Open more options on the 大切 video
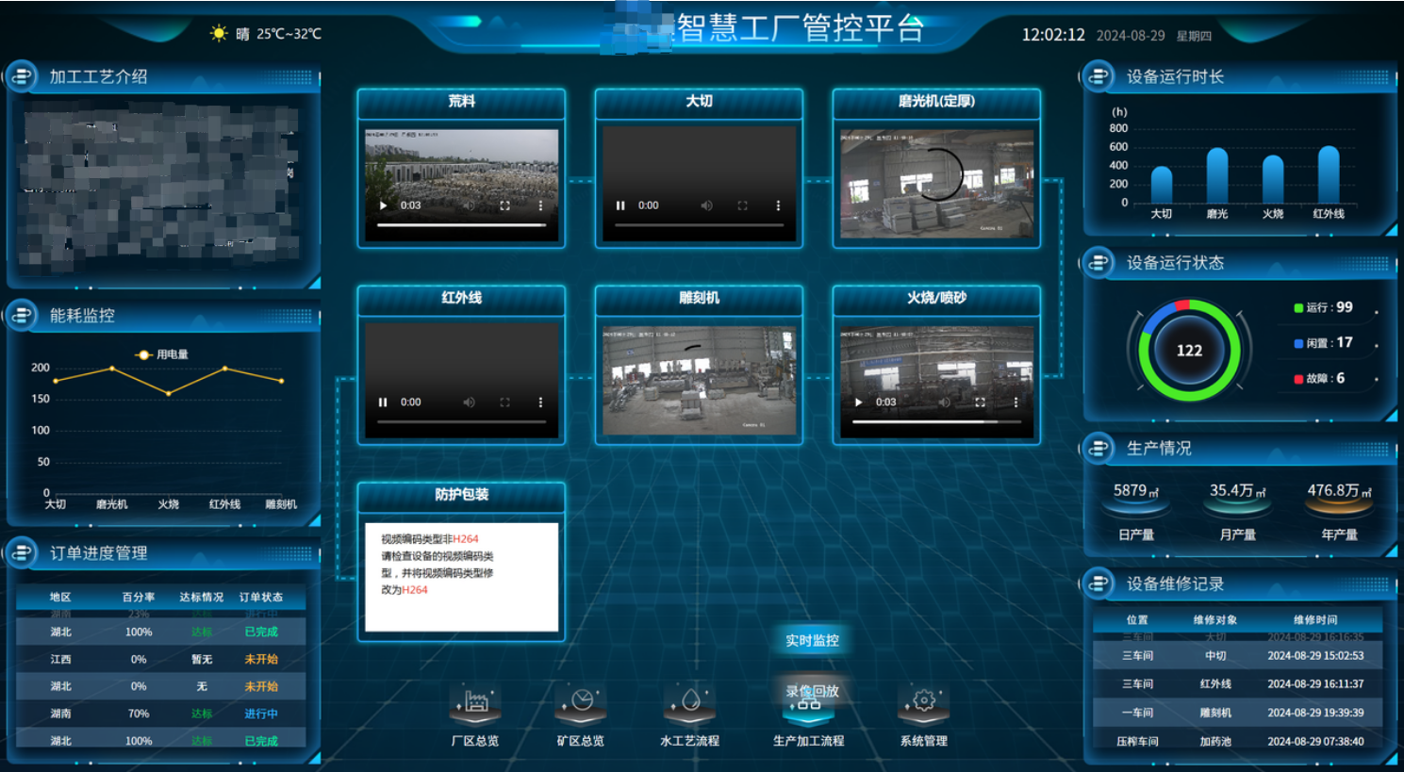 [x=778, y=205]
